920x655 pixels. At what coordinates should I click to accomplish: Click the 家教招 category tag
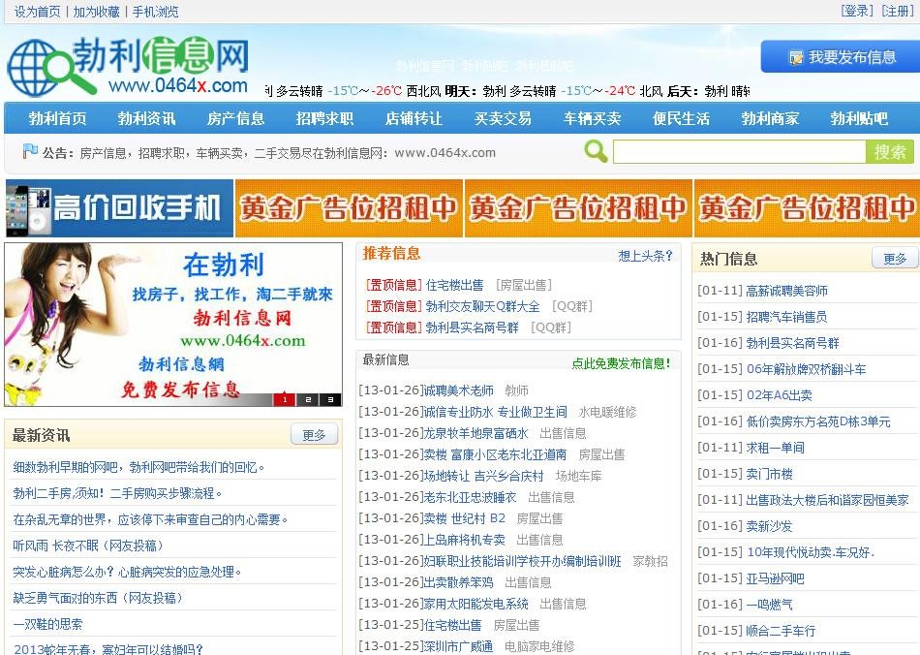pyautogui.click(x=650, y=561)
